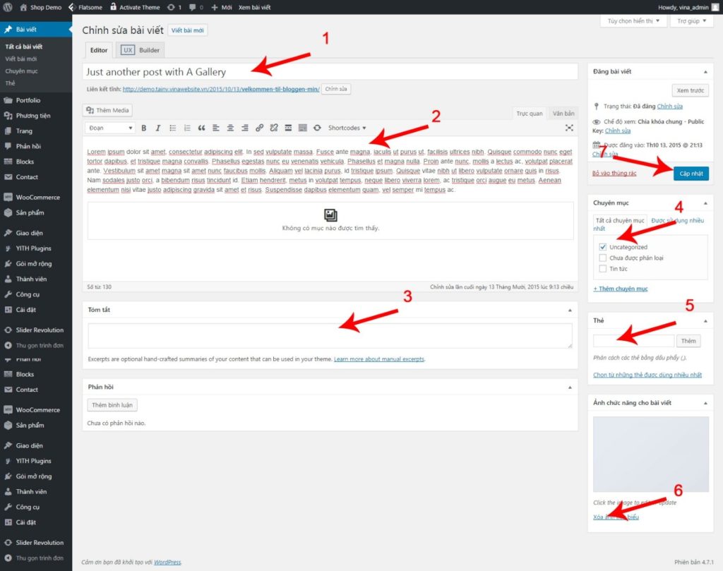Check the Chưa được phân loại category
The image size is (723, 571).
pos(602,258)
